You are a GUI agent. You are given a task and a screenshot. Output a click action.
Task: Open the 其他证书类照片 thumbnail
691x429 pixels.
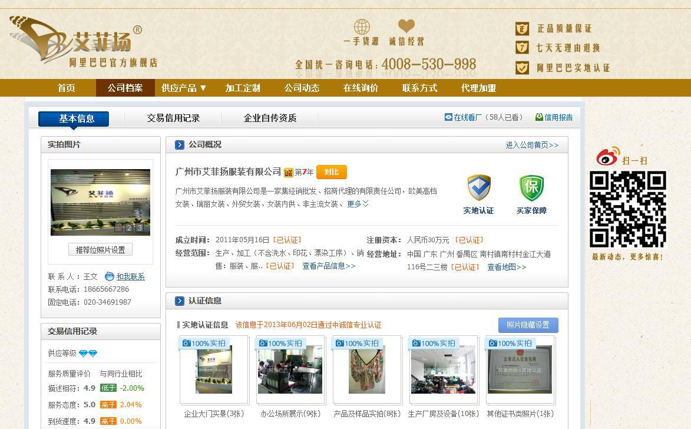[x=520, y=369]
